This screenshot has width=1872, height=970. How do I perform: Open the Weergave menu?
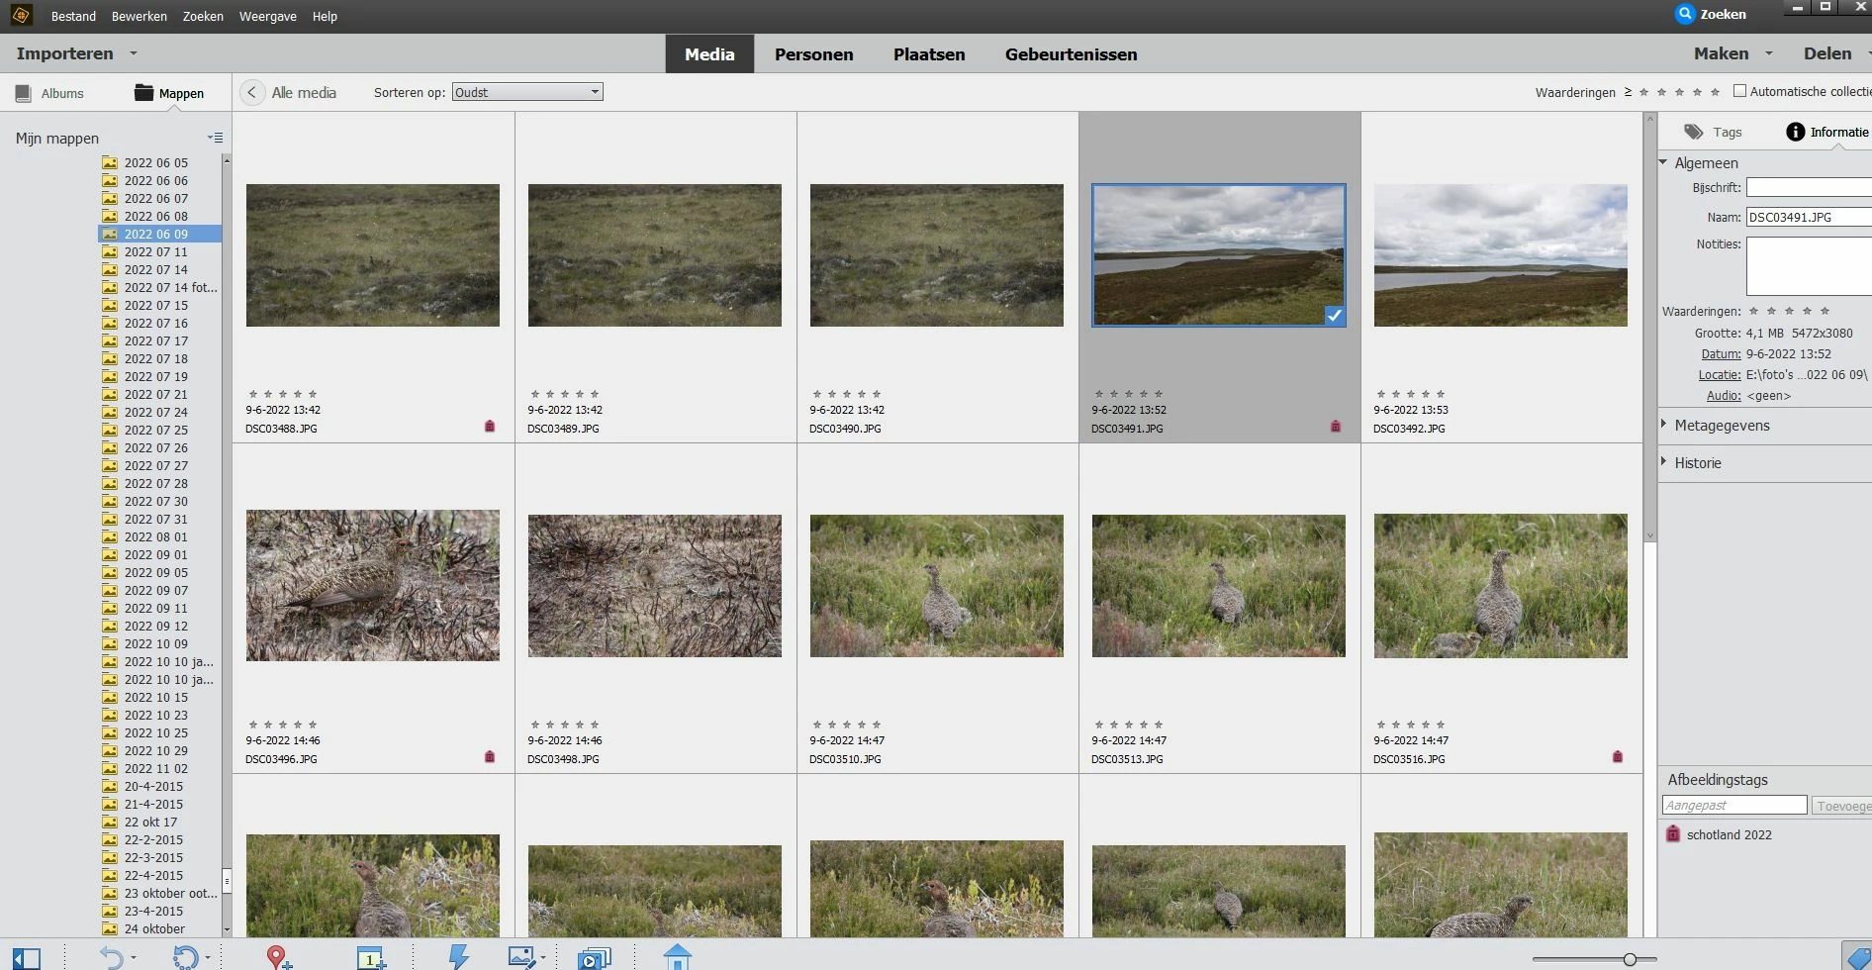point(268,16)
